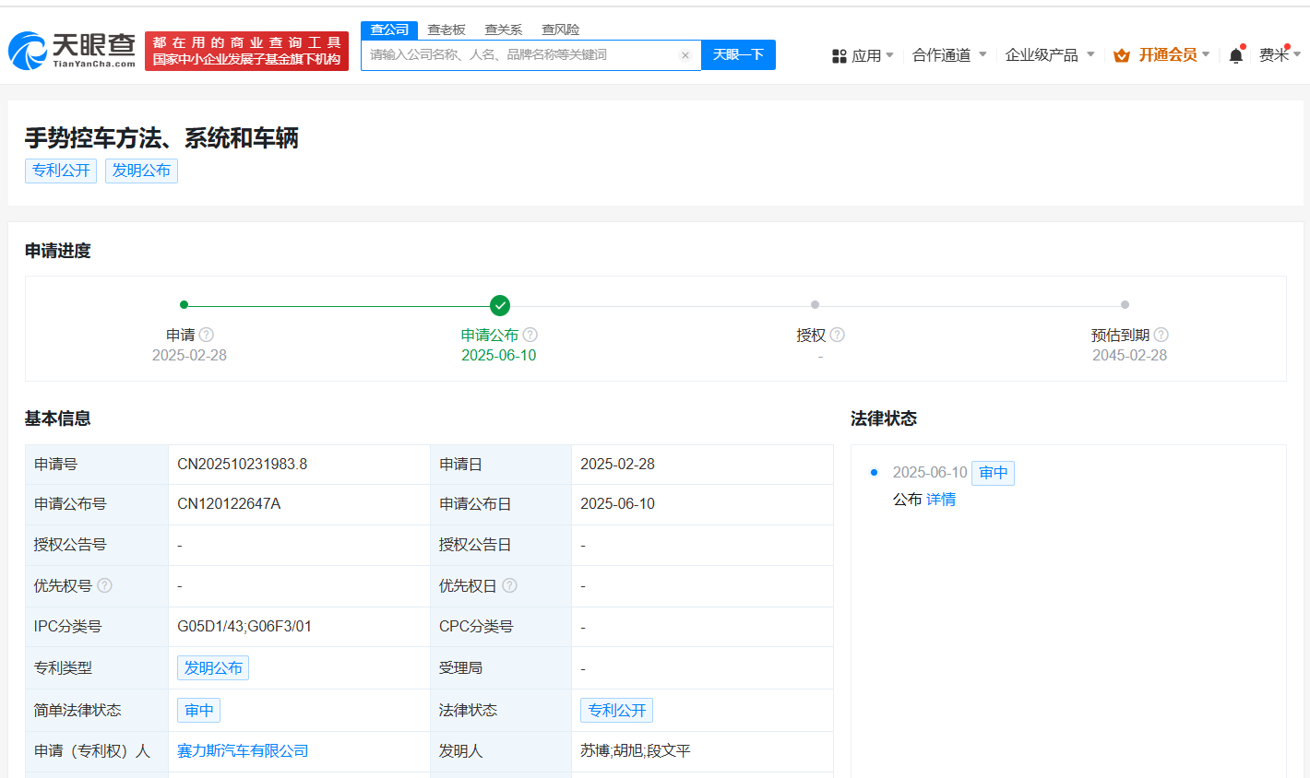Switch to the 查老板 search tab
The height and width of the screenshot is (778, 1310).
pyautogui.click(x=447, y=29)
